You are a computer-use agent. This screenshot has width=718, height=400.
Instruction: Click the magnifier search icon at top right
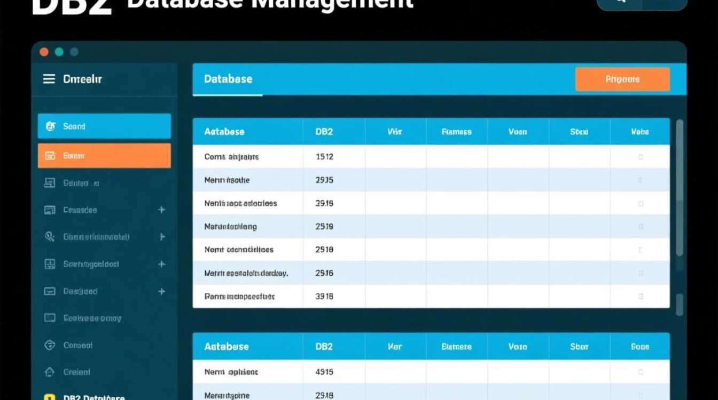tap(620, 2)
